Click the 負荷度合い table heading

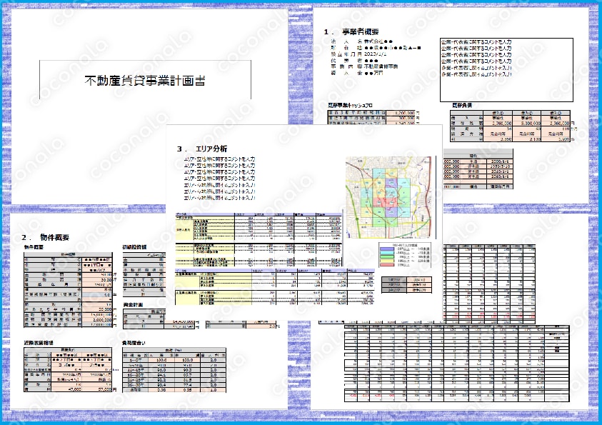(134, 342)
